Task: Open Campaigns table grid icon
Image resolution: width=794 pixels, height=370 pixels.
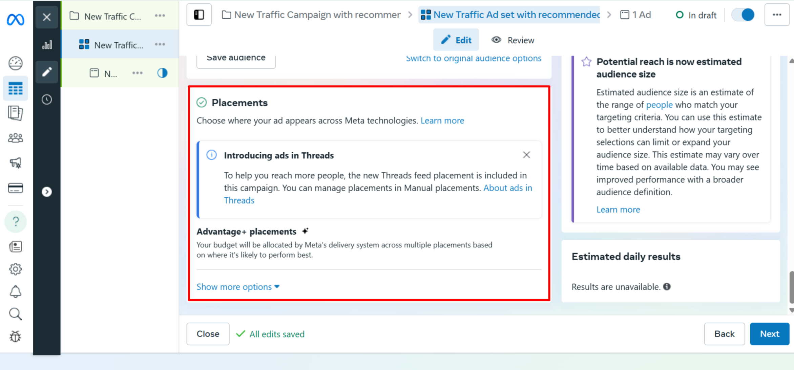Action: [x=16, y=89]
